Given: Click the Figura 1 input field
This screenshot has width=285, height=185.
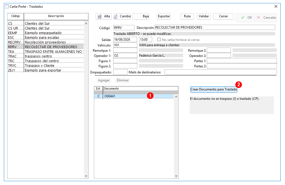Looking at the screenshot, I should [125, 61].
